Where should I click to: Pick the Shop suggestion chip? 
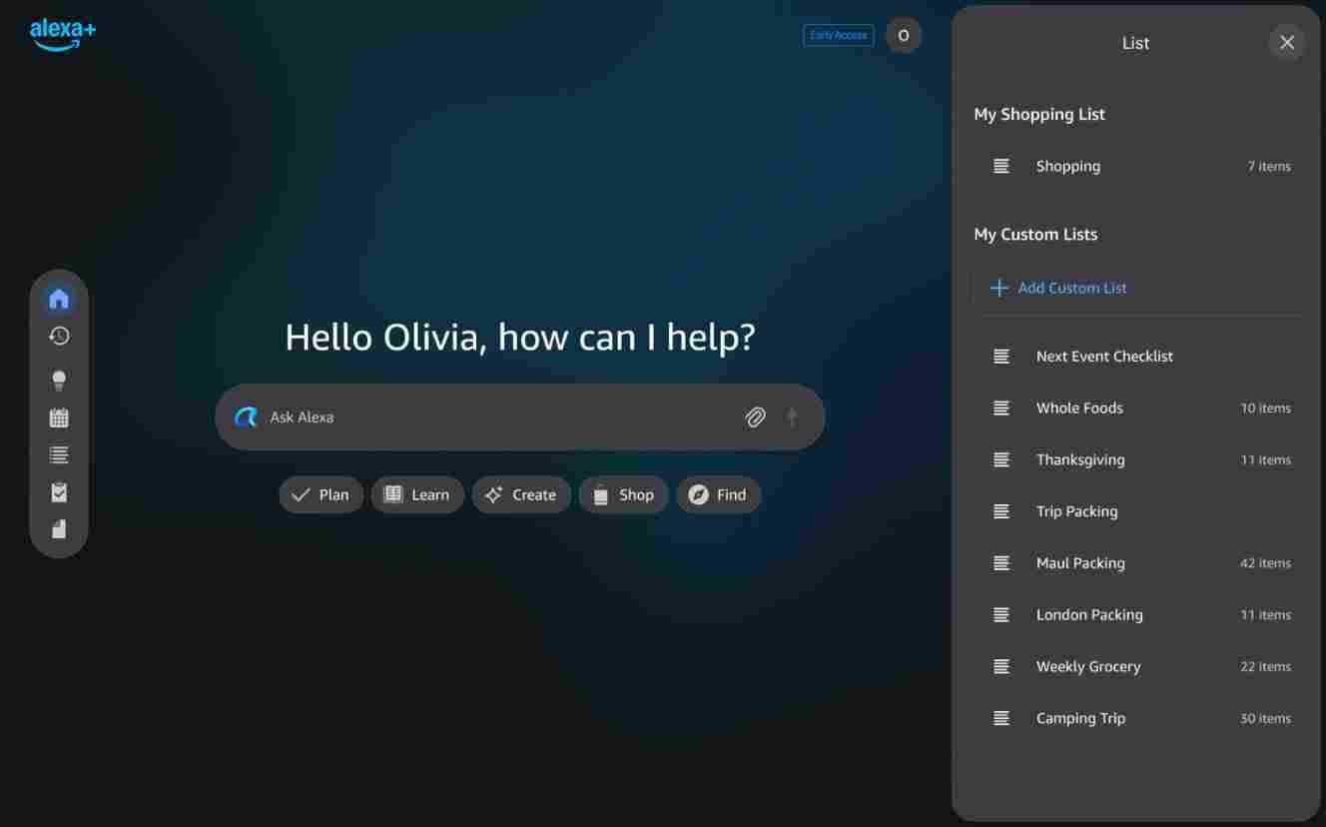[623, 495]
